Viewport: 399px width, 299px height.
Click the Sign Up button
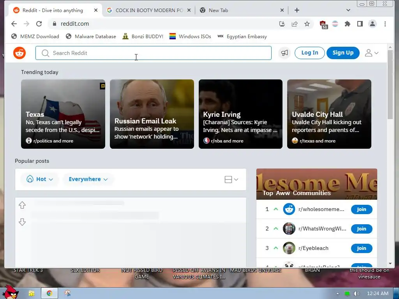343,53
